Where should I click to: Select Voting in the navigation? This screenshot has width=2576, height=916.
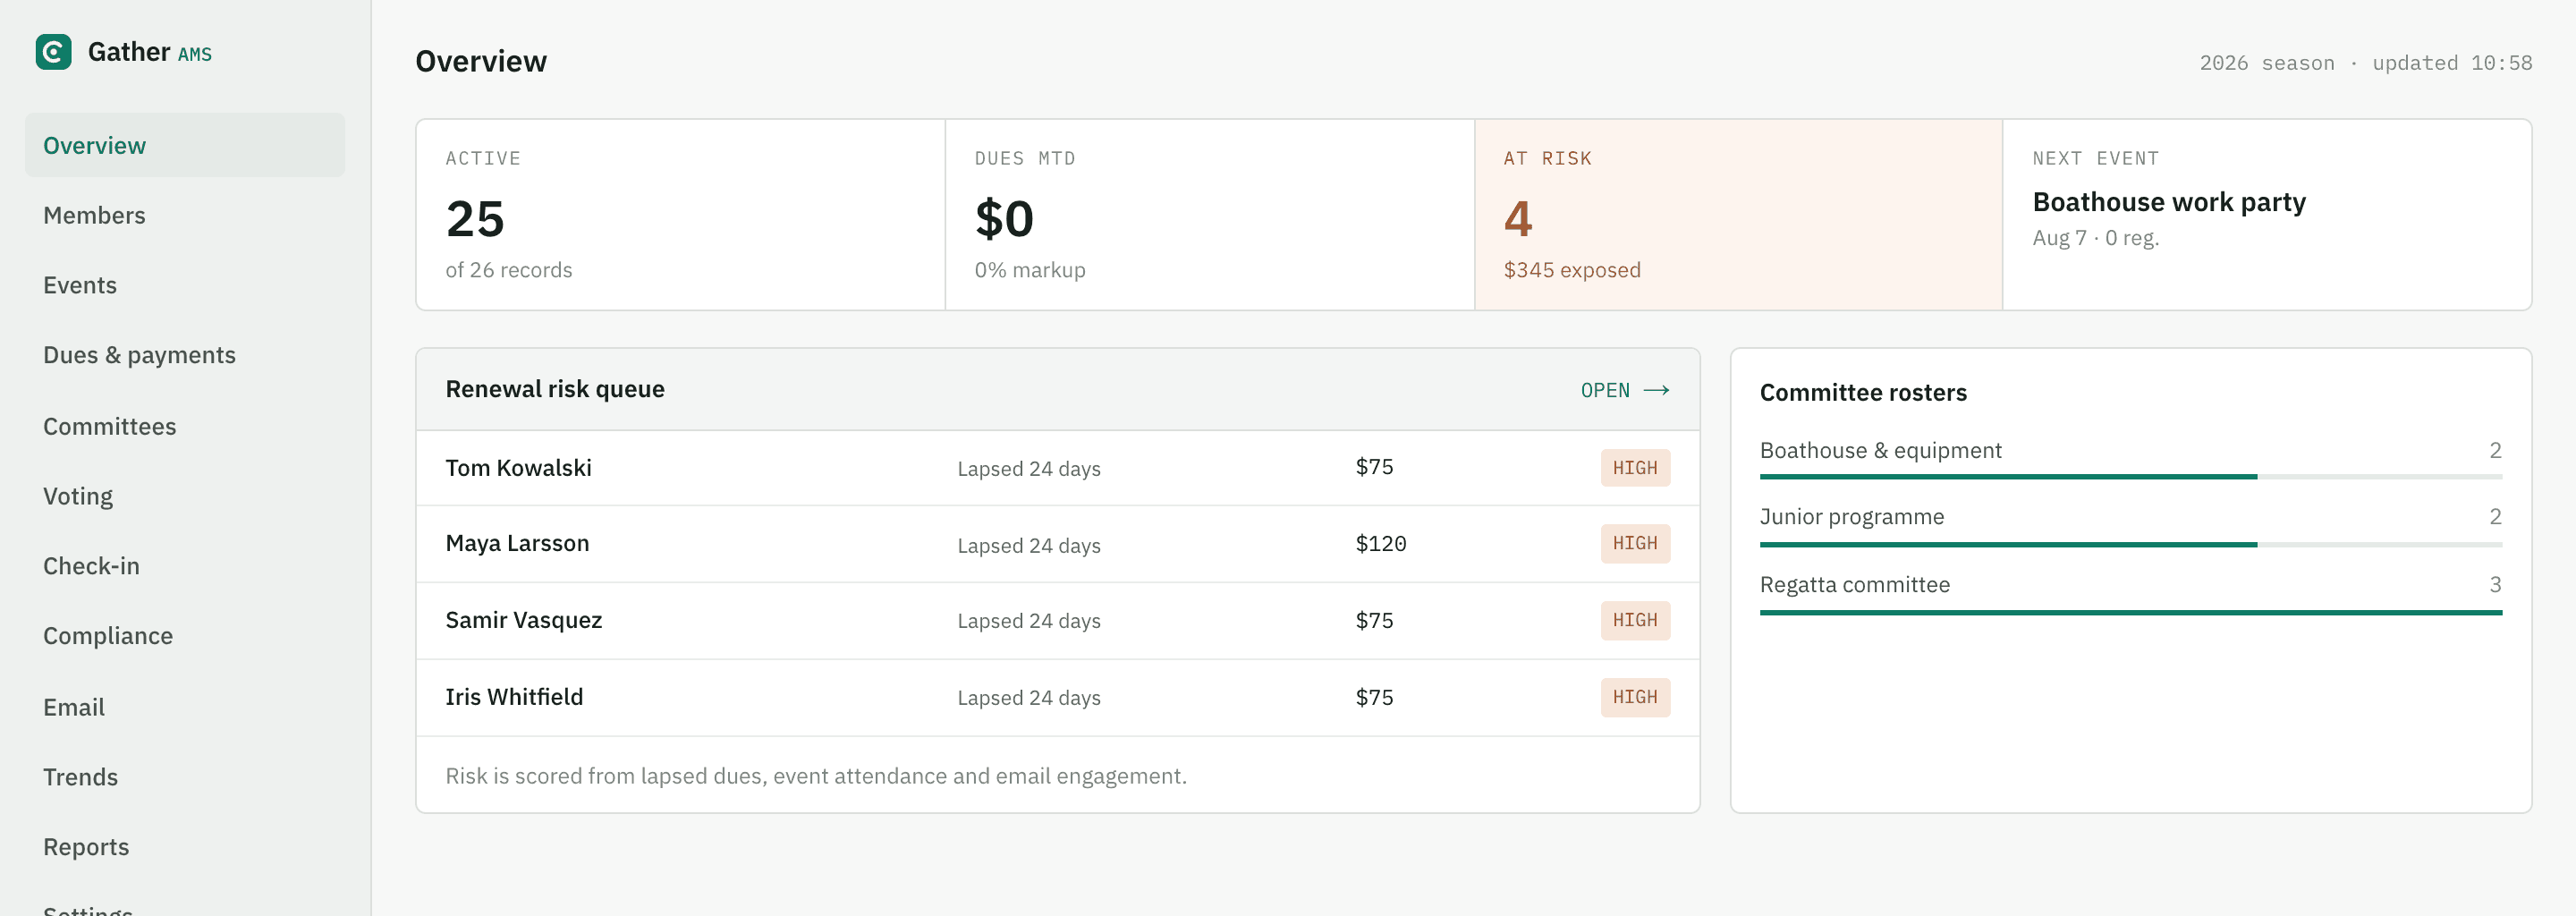pyautogui.click(x=185, y=496)
